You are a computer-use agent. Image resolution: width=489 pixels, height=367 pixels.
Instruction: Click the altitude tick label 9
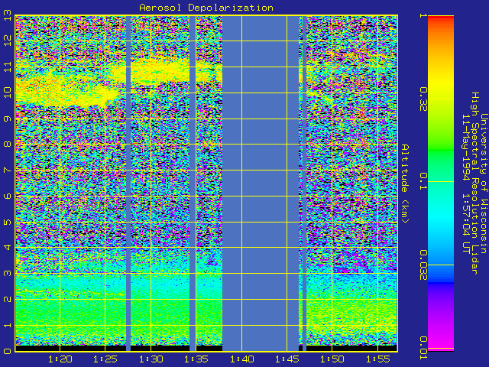(x=7, y=119)
